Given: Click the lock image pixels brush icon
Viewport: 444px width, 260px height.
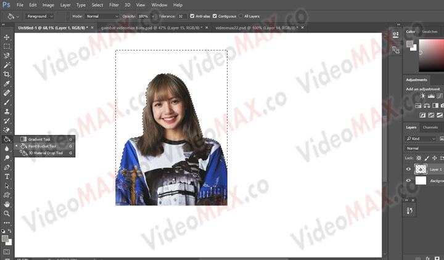Looking at the screenshot, I should coord(427,158).
